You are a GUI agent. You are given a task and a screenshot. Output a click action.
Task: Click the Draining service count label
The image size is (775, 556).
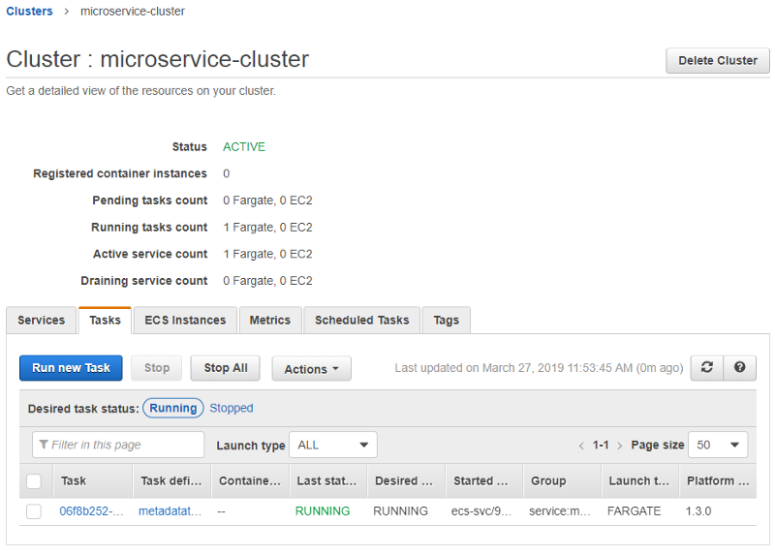pos(143,281)
